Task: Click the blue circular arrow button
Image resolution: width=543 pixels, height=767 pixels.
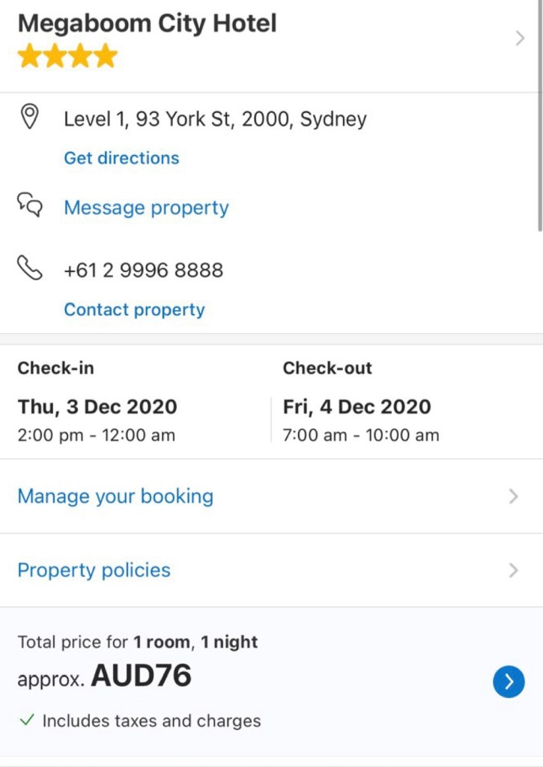Action: pyautogui.click(x=509, y=682)
